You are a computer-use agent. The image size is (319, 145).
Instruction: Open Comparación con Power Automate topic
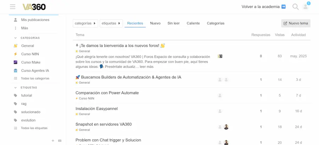click(x=107, y=93)
